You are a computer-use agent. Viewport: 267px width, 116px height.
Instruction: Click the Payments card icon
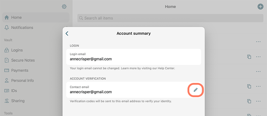(x=7, y=71)
